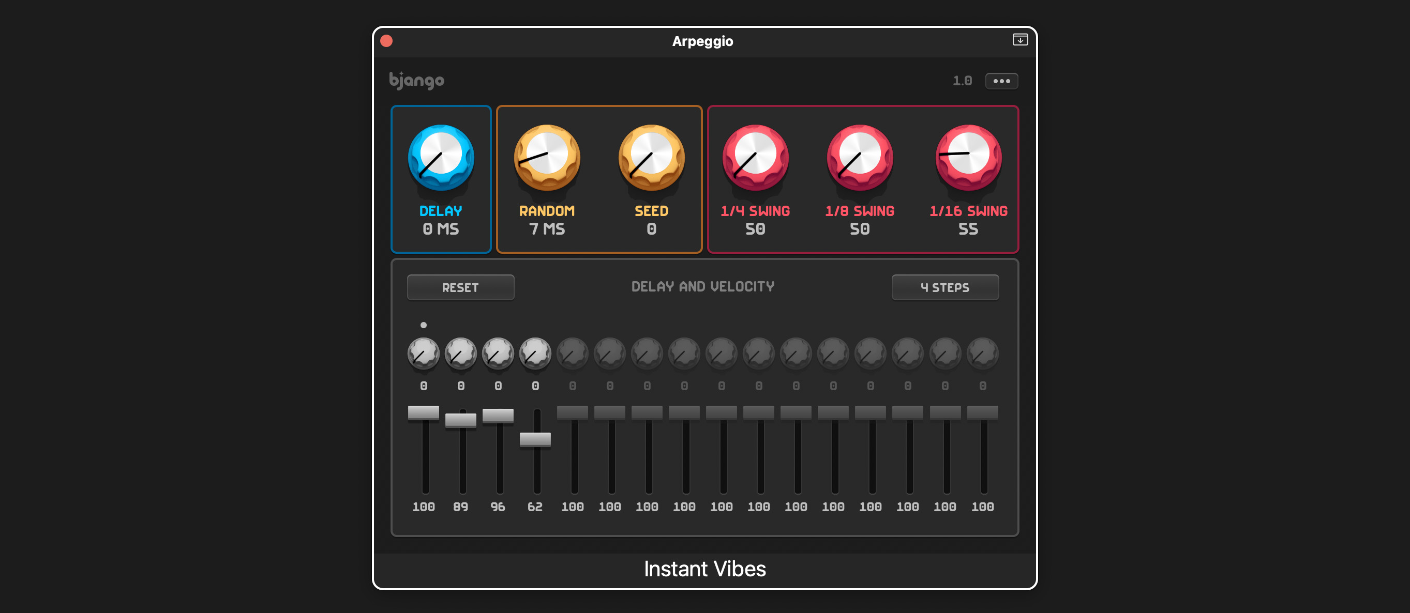Click the orange Random knob

(x=547, y=158)
